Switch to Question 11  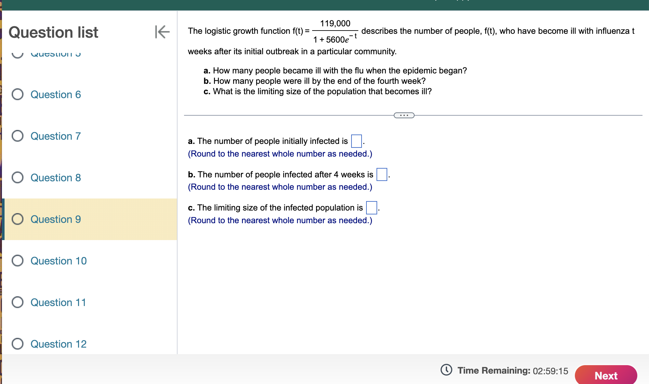58,302
